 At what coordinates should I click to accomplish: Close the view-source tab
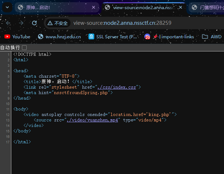tap(181, 7)
